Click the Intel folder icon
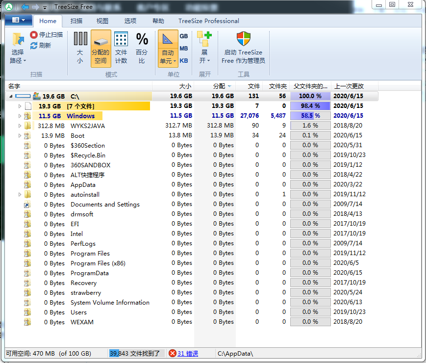The height and width of the screenshot is (363, 426). click(x=27, y=234)
